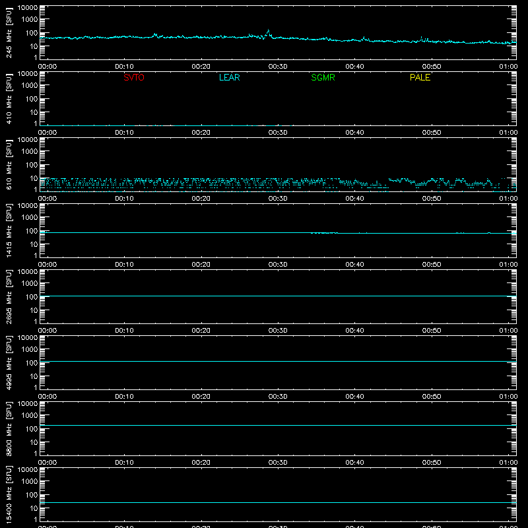Click the green SGMR station label
The width and height of the screenshot is (528, 528).
pyautogui.click(x=323, y=77)
